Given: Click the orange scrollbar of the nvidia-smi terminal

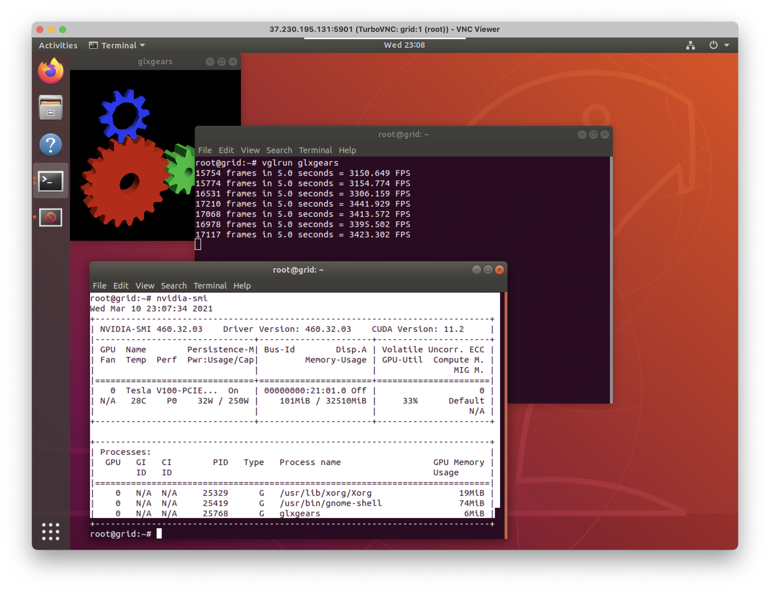Looking at the screenshot, I should [506, 416].
